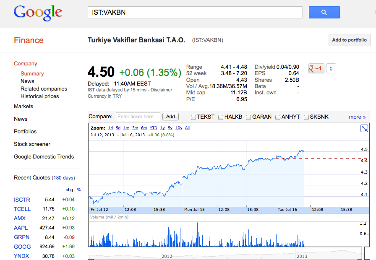This screenshot has width=376, height=260.
Task: Open Stock screener
Action: 32,144
